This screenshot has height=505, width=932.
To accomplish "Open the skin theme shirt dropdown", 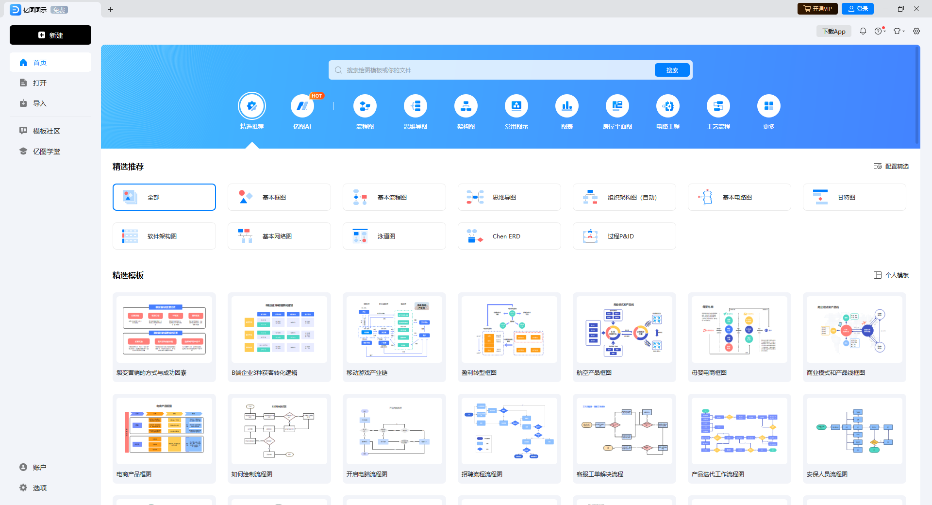I will pos(899,31).
